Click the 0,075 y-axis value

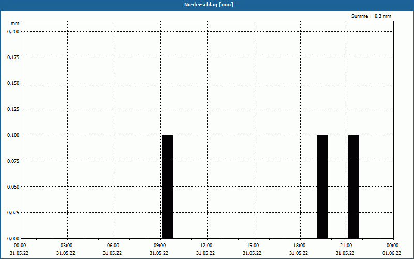pyautogui.click(x=13, y=161)
